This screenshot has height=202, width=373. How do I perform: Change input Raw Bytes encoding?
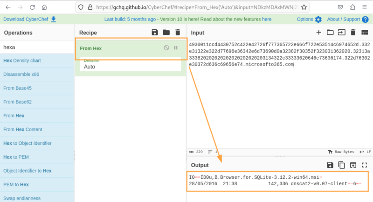[x=341, y=152]
